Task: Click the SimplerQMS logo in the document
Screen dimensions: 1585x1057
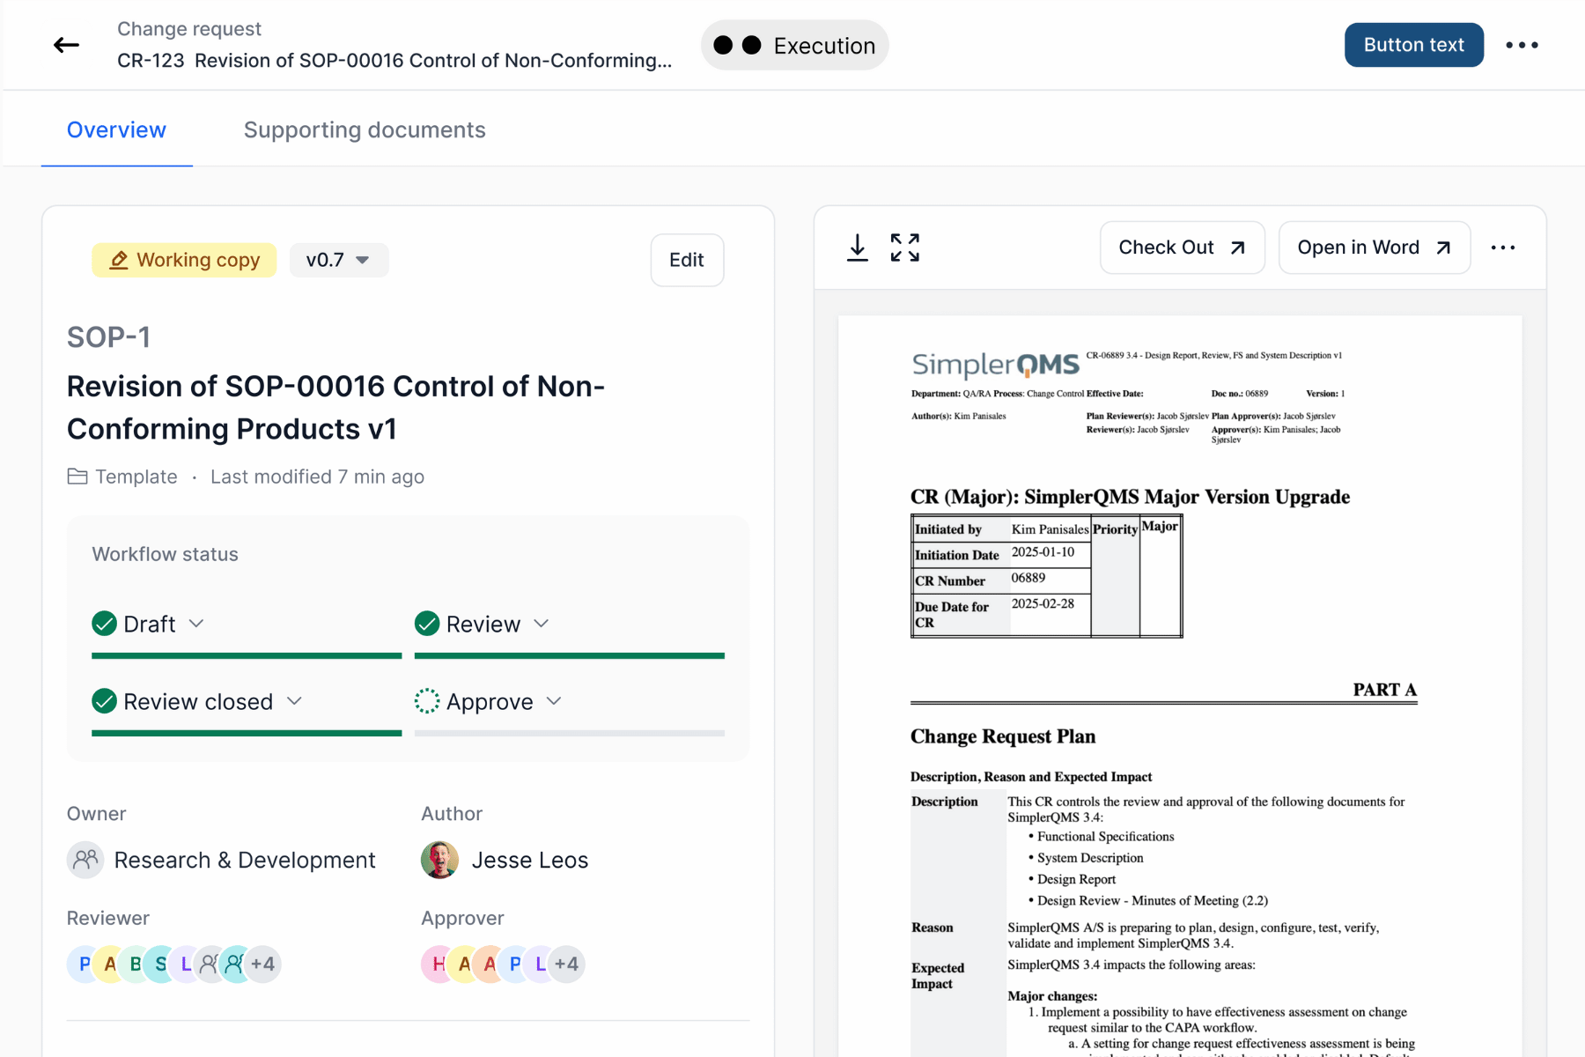Action: pos(995,364)
